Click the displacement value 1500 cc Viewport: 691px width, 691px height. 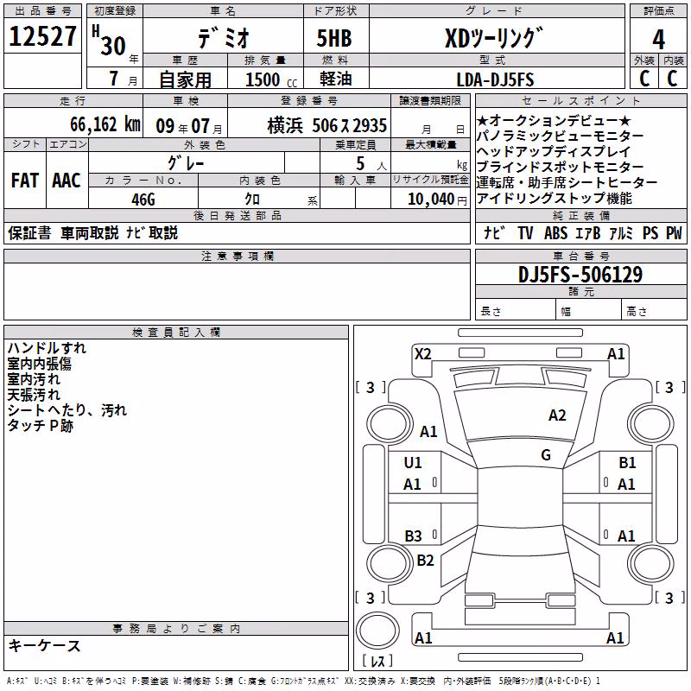pyautogui.click(x=271, y=79)
